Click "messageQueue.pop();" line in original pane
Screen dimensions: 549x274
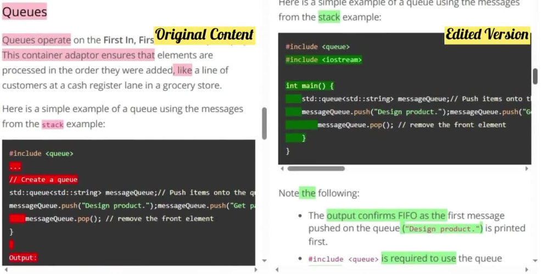click(x=111, y=219)
